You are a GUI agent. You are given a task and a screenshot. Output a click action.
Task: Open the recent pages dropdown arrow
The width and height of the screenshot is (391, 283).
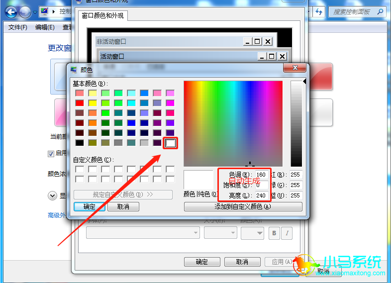pyautogui.click(x=35, y=12)
